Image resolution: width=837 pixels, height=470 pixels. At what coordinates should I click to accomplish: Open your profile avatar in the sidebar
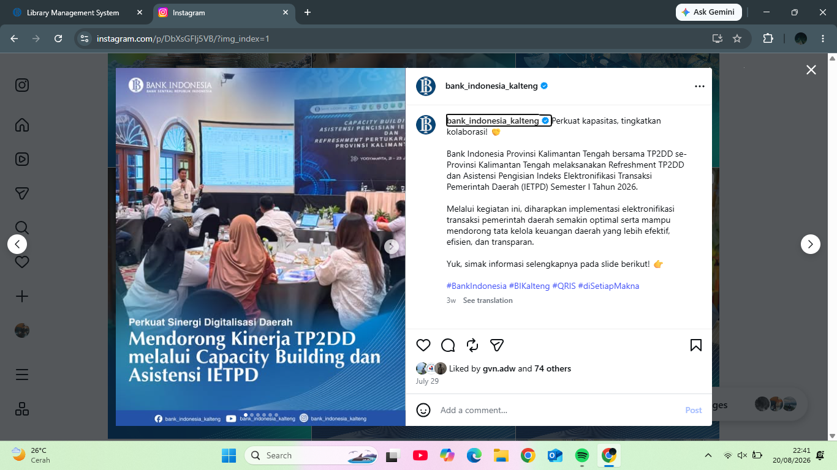[x=22, y=330]
